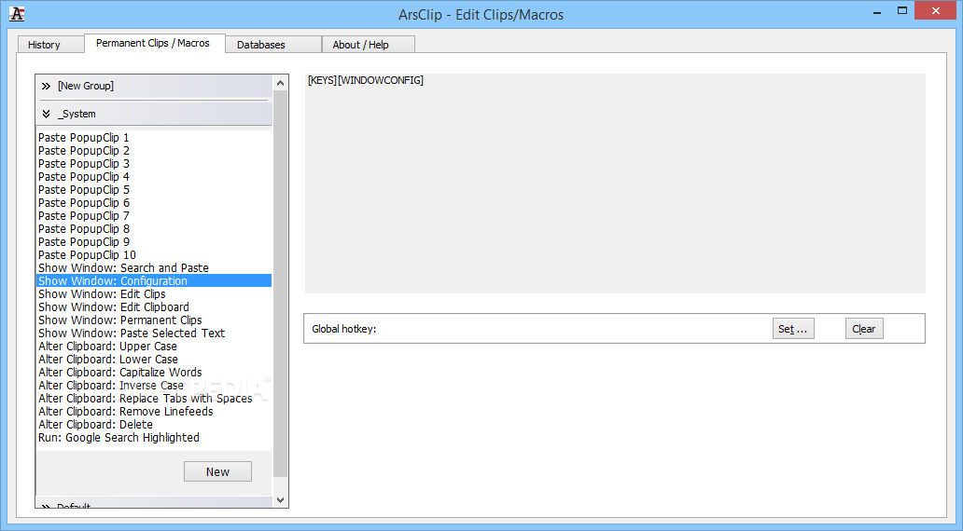Viewport: 963px width, 531px height.
Task: Select Show Window: Search and Paste
Action: click(x=154, y=268)
